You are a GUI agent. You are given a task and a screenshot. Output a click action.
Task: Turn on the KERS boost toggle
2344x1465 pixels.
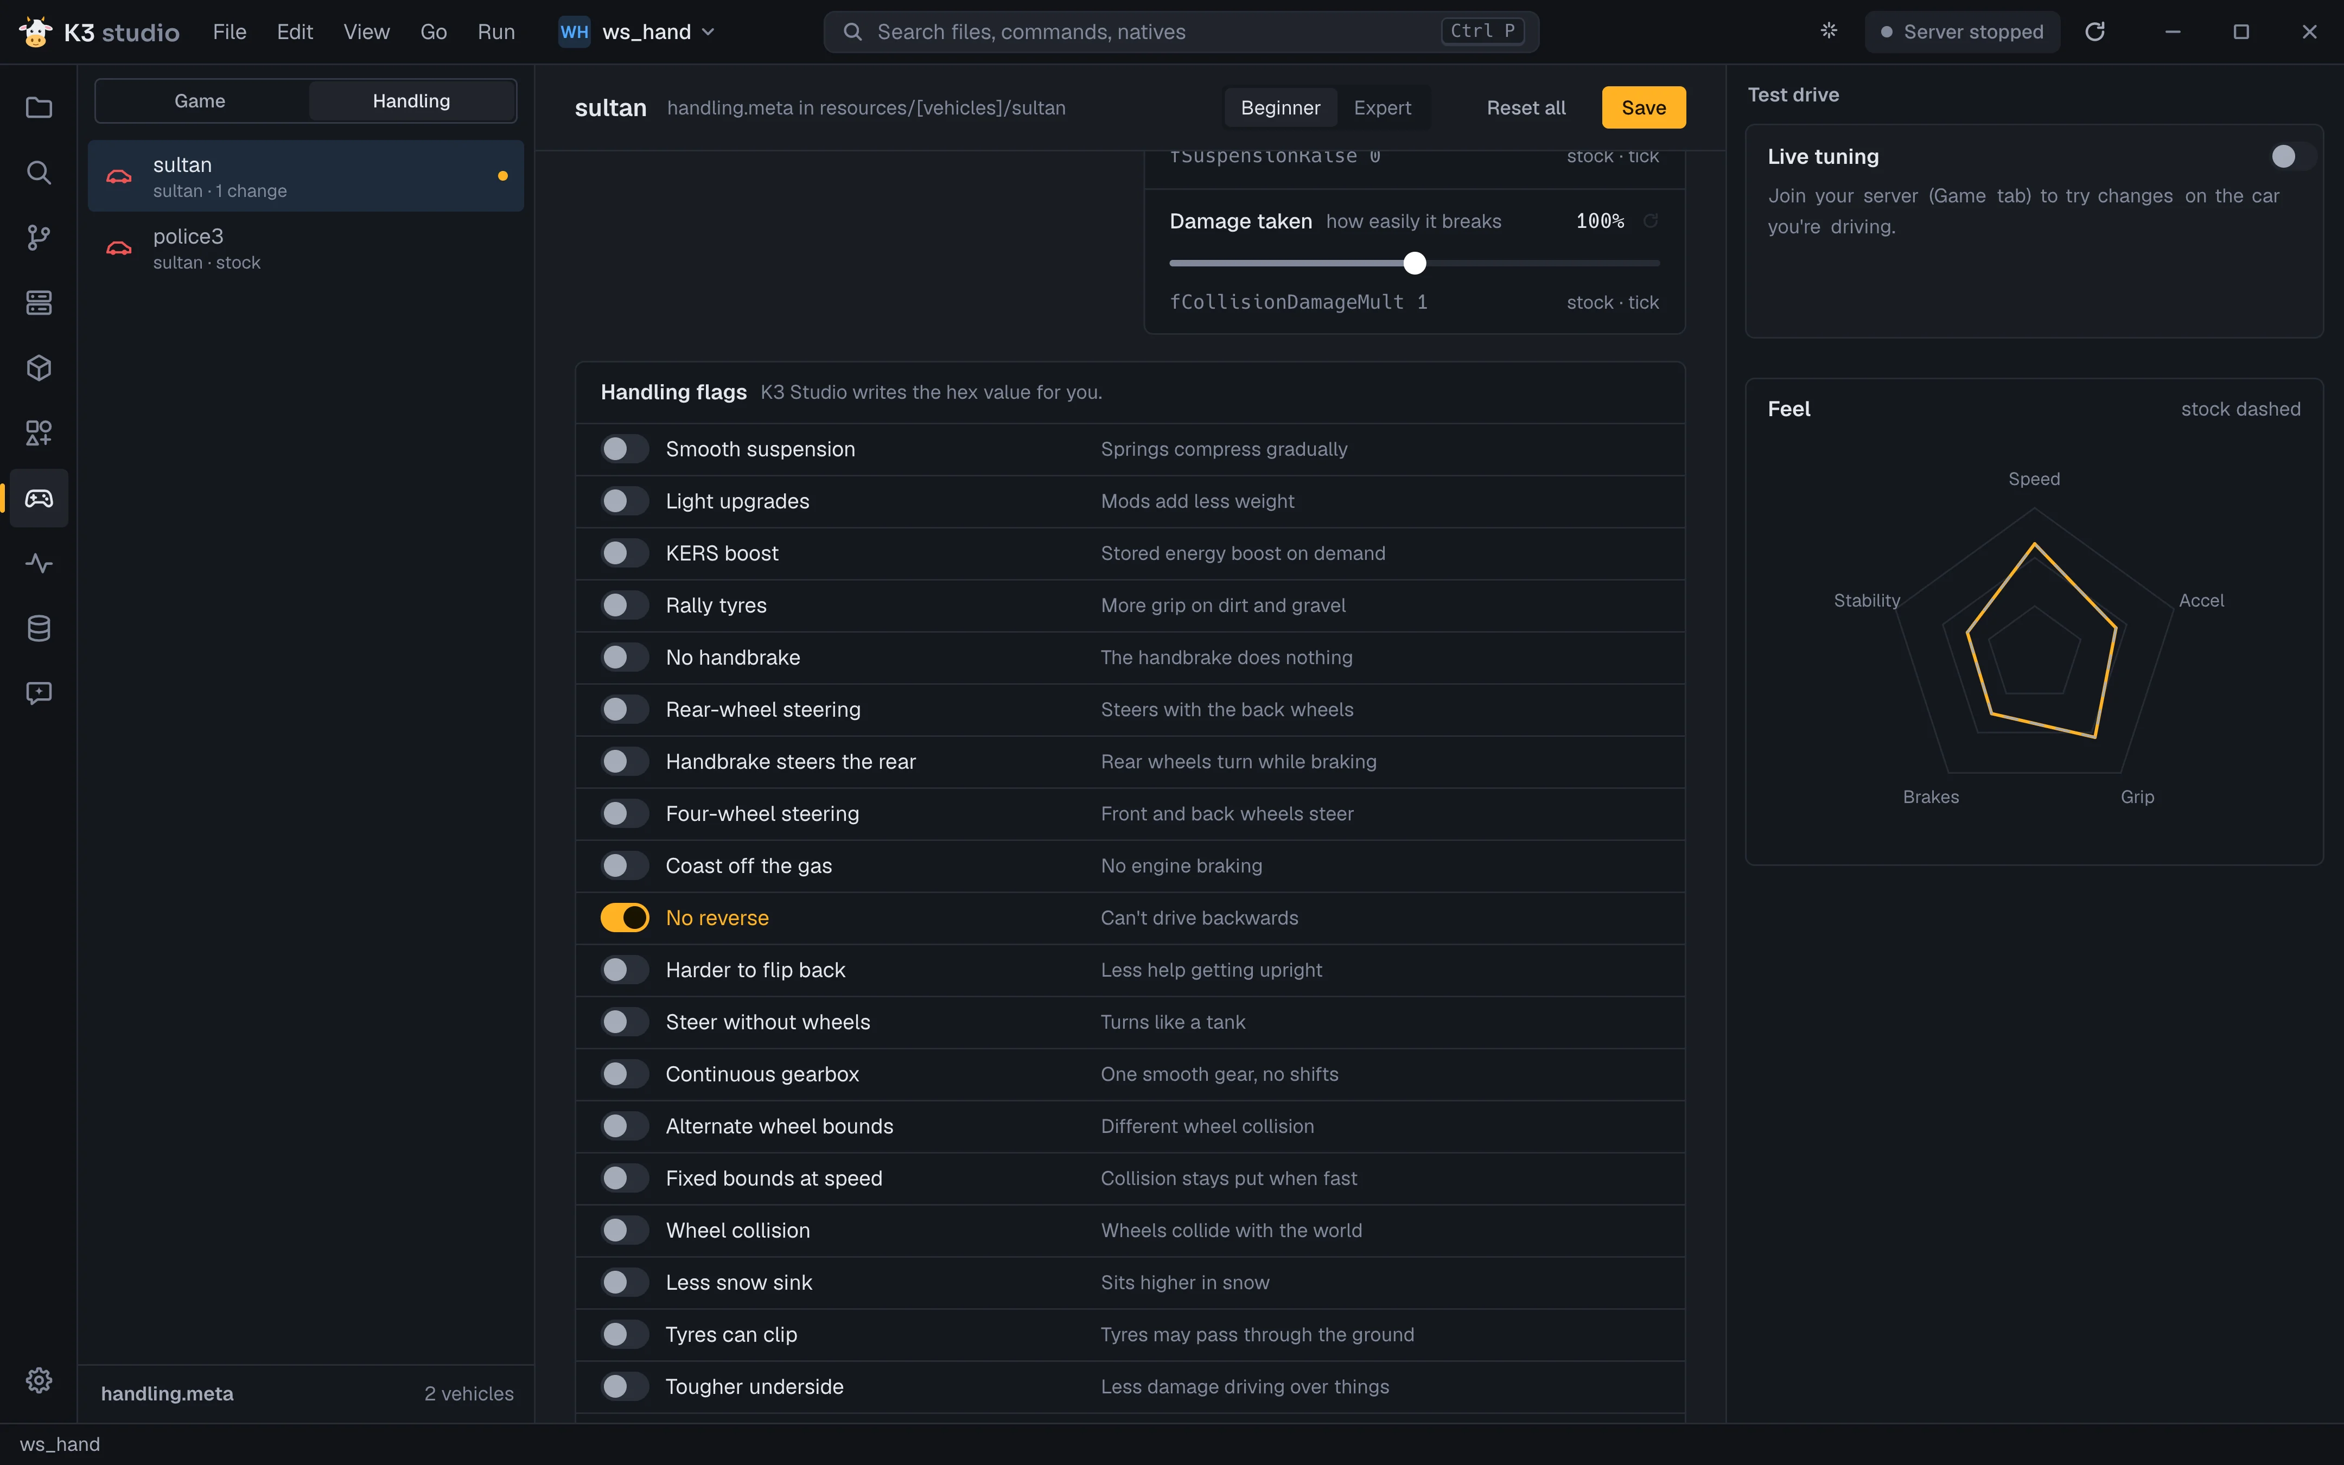pos(625,553)
